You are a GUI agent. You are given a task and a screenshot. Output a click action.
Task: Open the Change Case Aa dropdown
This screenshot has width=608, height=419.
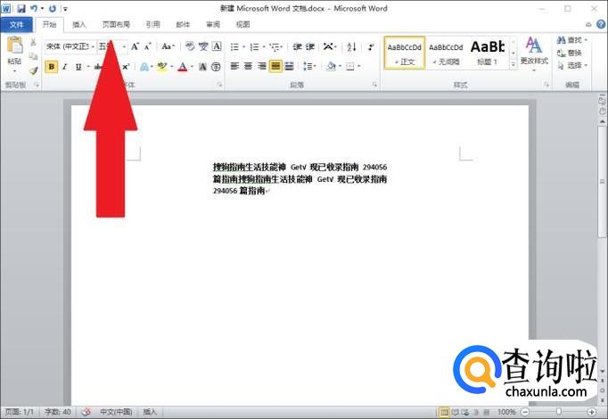(x=168, y=46)
